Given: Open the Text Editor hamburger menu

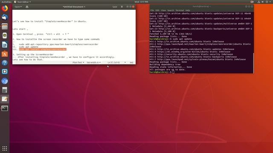Looking at the screenshot, I should (x=122, y=7).
